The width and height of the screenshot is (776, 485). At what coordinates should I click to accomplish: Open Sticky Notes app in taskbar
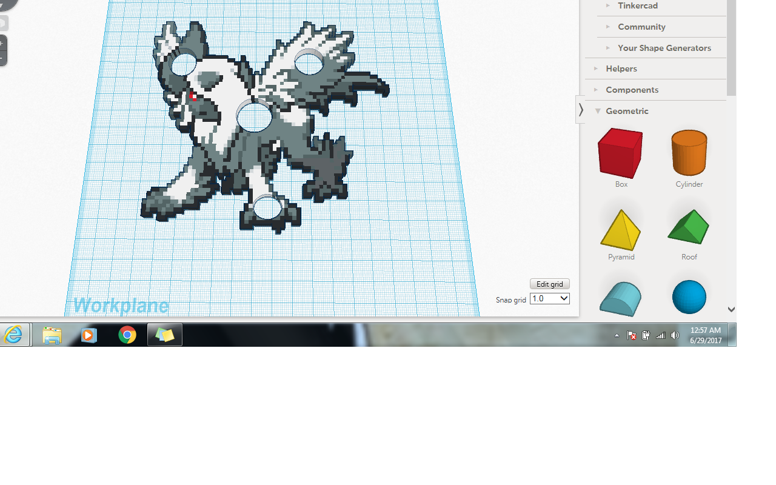tap(165, 335)
